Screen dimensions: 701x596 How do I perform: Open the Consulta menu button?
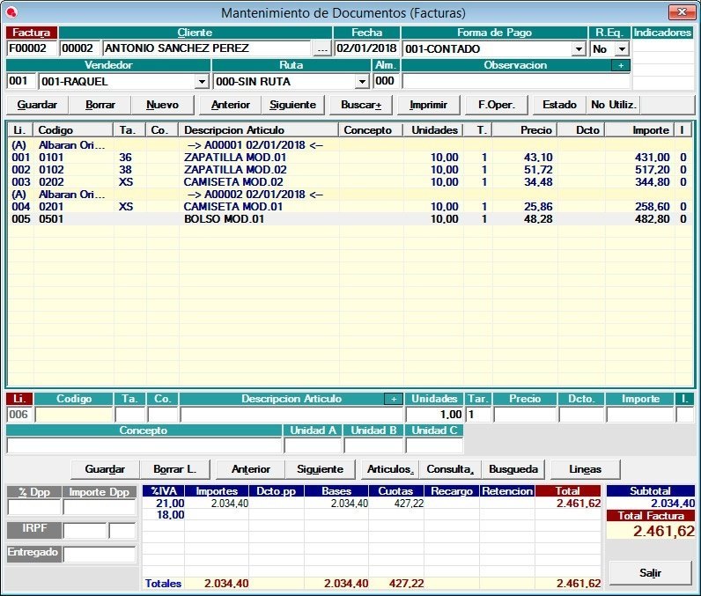tap(451, 469)
